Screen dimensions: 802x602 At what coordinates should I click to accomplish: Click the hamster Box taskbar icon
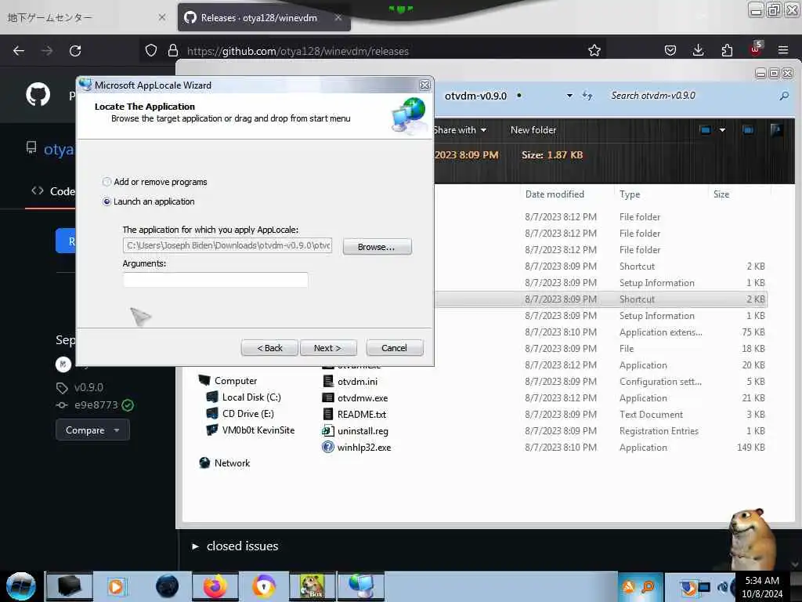pos(312,586)
